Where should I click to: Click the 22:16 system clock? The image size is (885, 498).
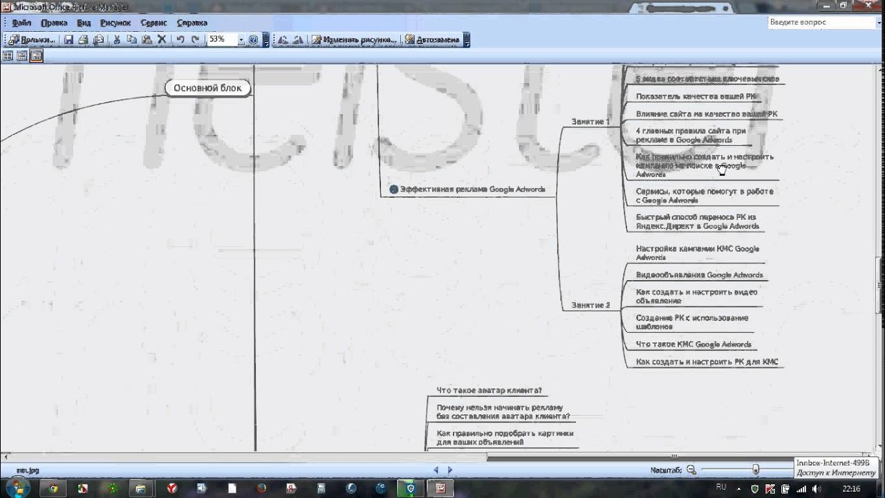click(x=850, y=488)
